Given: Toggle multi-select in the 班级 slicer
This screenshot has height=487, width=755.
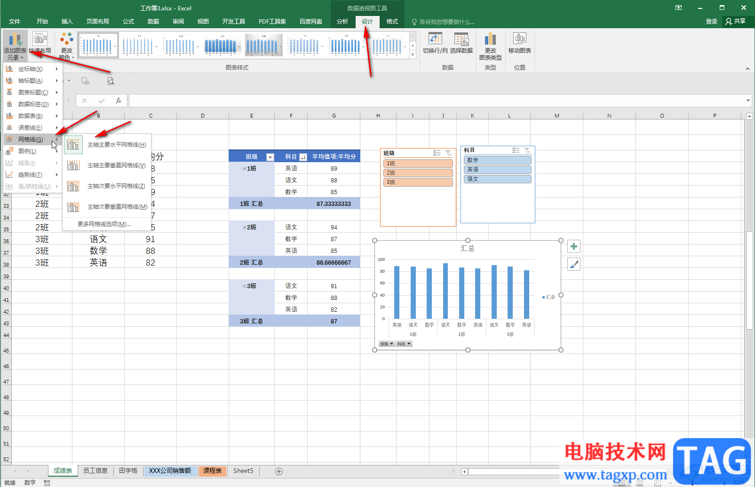Looking at the screenshot, I should point(437,153).
